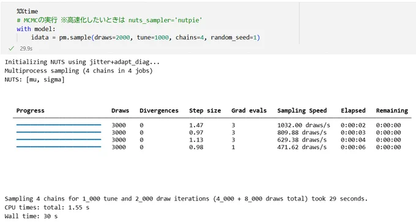Click the first chain's progress bar
This screenshot has height=223, width=416.
(x=59, y=125)
